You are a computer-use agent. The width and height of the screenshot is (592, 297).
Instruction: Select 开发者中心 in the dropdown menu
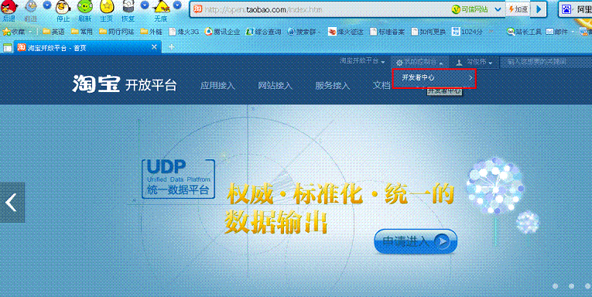click(x=434, y=78)
